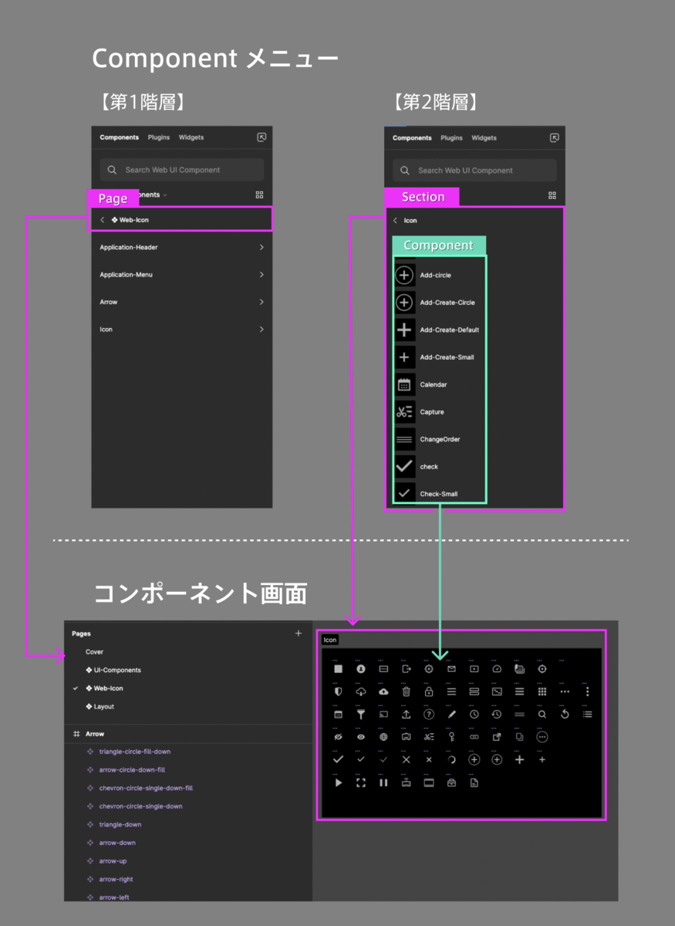Add a new page with plus button
675x926 pixels.
click(x=299, y=634)
